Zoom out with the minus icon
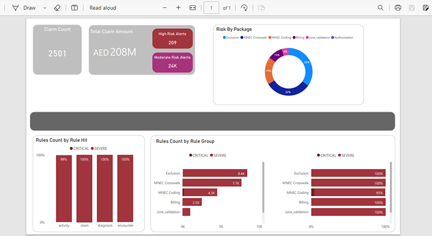This screenshot has width=432, height=236. click(165, 8)
